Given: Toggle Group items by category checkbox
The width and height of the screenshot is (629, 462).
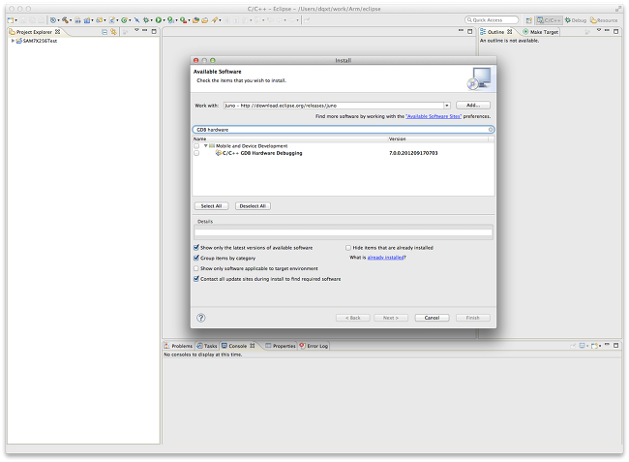Looking at the screenshot, I should pos(196,258).
